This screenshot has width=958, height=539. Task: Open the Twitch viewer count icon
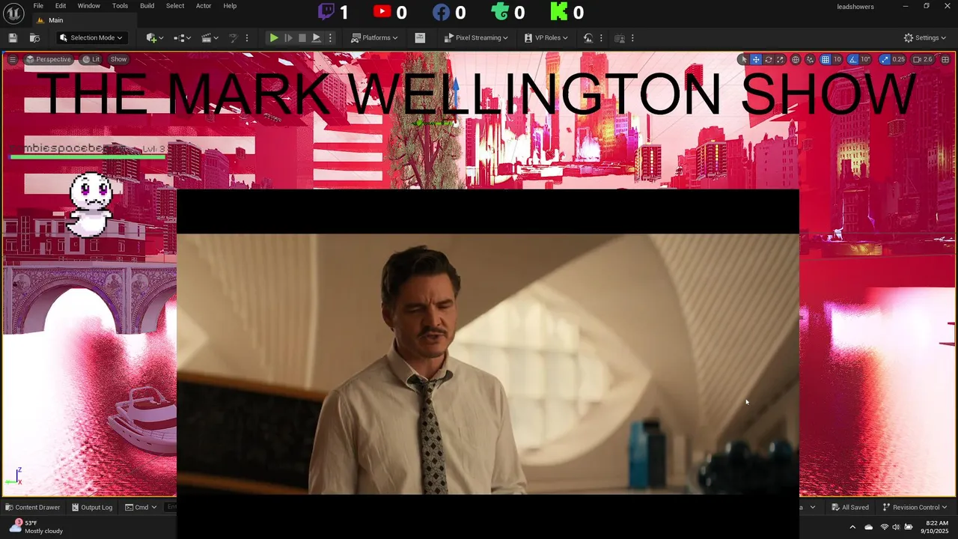(326, 11)
